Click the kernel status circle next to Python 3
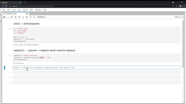Screen dimensions: 186x104 tap(183, 17)
